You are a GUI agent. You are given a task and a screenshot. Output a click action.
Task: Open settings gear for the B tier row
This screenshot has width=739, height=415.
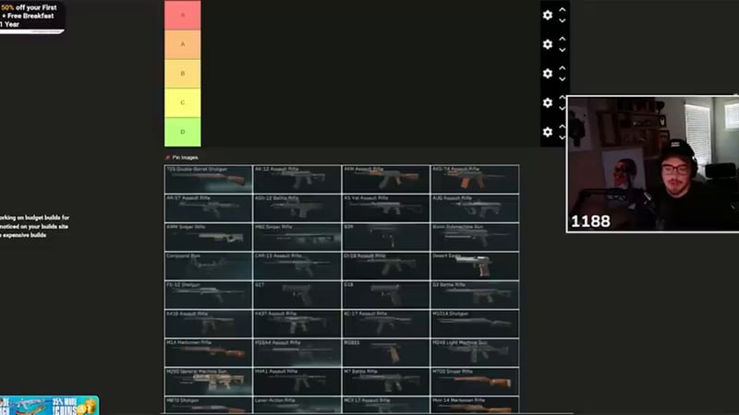pos(547,74)
